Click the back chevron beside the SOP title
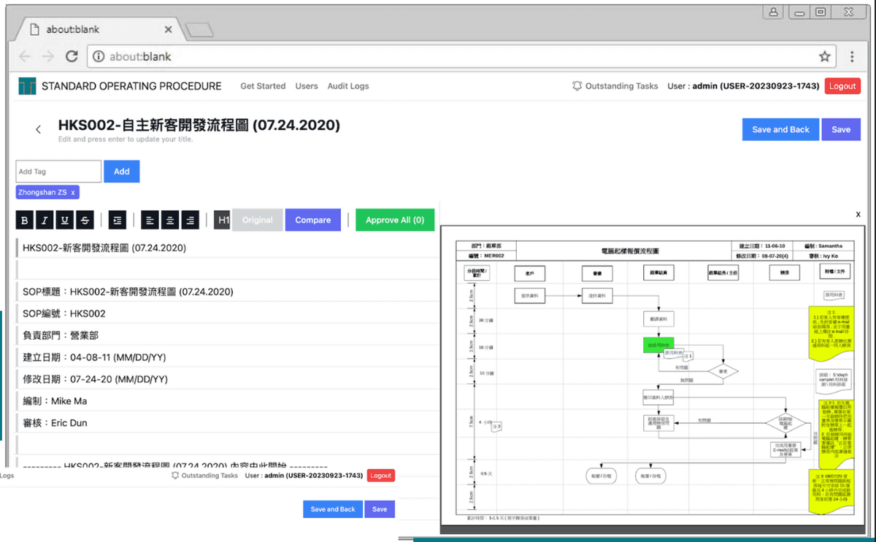Image resolution: width=876 pixels, height=542 pixels. (39, 129)
